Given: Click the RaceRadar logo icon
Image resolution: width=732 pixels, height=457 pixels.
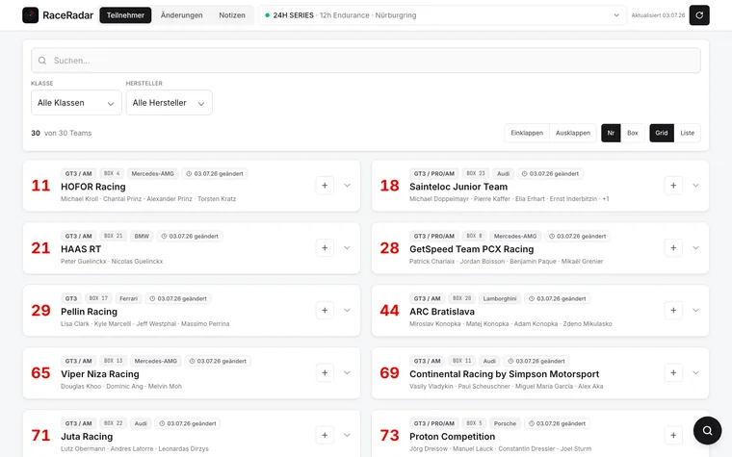Looking at the screenshot, I should (31, 15).
